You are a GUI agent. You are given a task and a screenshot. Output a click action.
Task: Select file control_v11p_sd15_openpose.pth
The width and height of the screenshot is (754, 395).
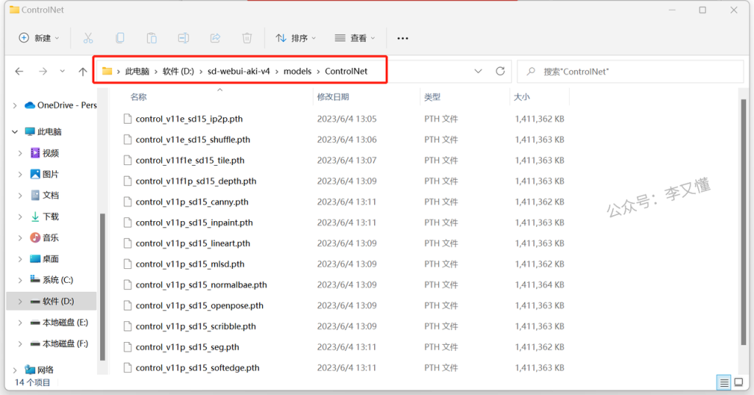tap(200, 305)
